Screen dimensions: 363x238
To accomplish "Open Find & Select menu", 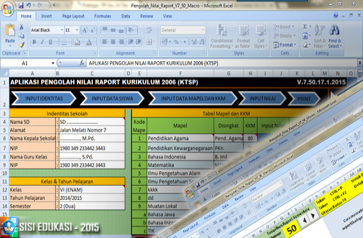I will (335, 36).
